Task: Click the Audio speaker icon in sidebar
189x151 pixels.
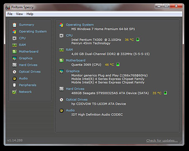Action: 14,78
